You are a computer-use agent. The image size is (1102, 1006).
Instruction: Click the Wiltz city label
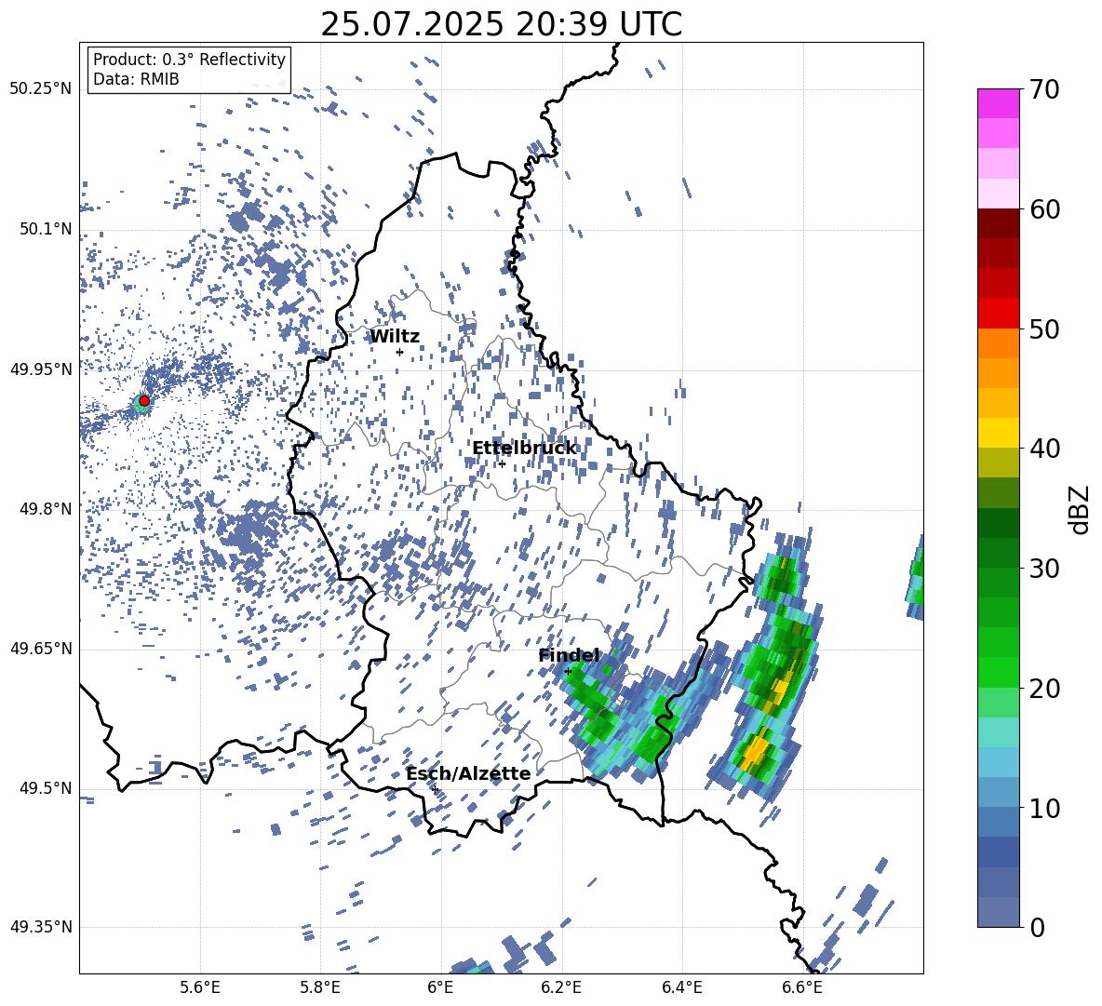(395, 337)
